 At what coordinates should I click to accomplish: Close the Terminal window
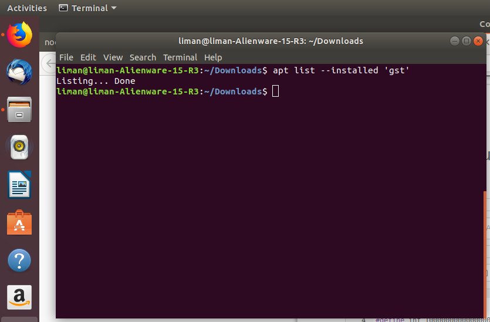[478, 41]
